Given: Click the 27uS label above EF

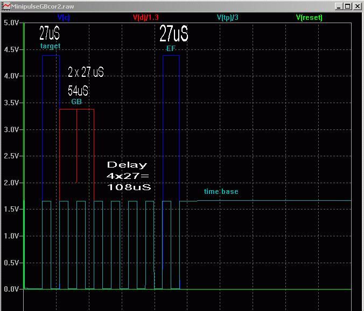Looking at the screenshot, I should click(173, 33).
